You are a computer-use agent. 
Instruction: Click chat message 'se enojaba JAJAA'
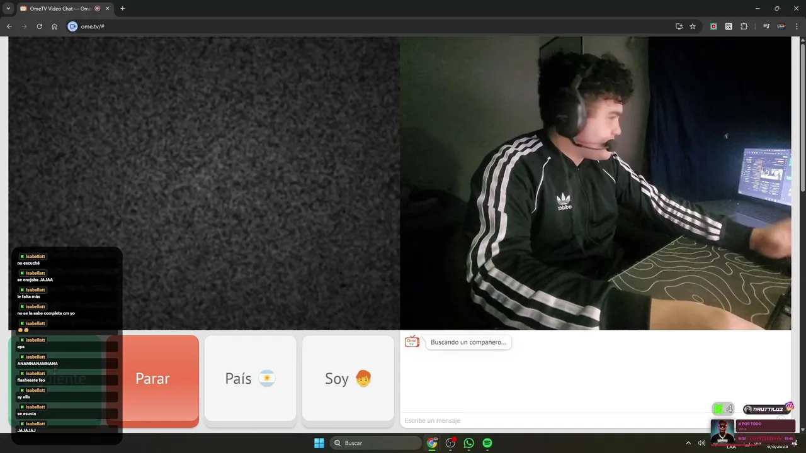[x=35, y=280]
